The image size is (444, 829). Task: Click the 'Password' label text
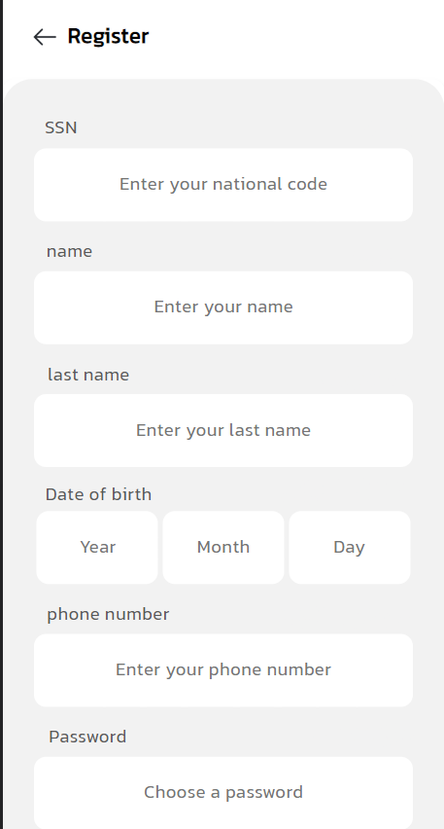[x=87, y=737]
